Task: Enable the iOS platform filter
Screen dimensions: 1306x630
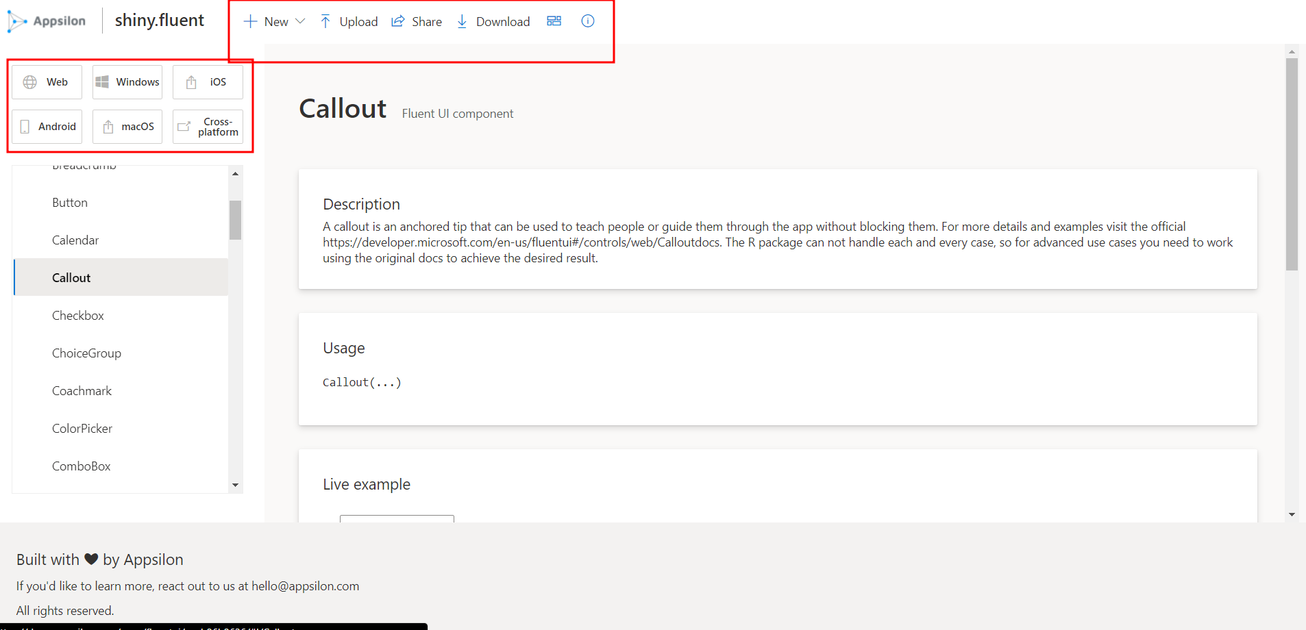Action: point(208,81)
